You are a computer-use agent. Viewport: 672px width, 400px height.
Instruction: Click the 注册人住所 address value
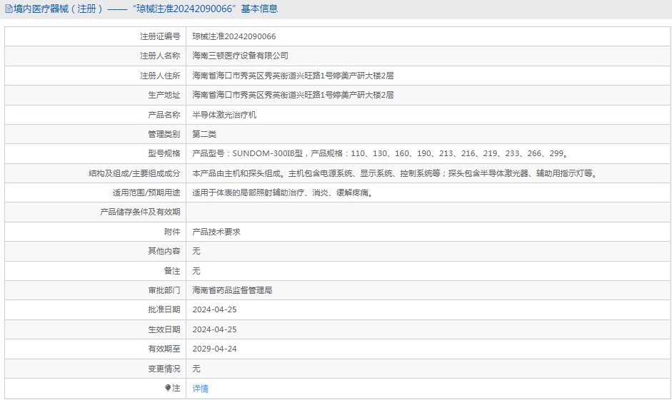(293, 76)
